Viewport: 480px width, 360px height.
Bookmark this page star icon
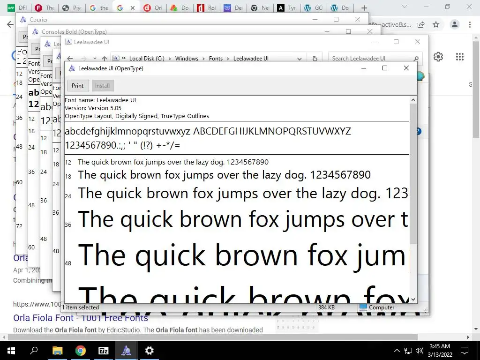click(436, 24)
